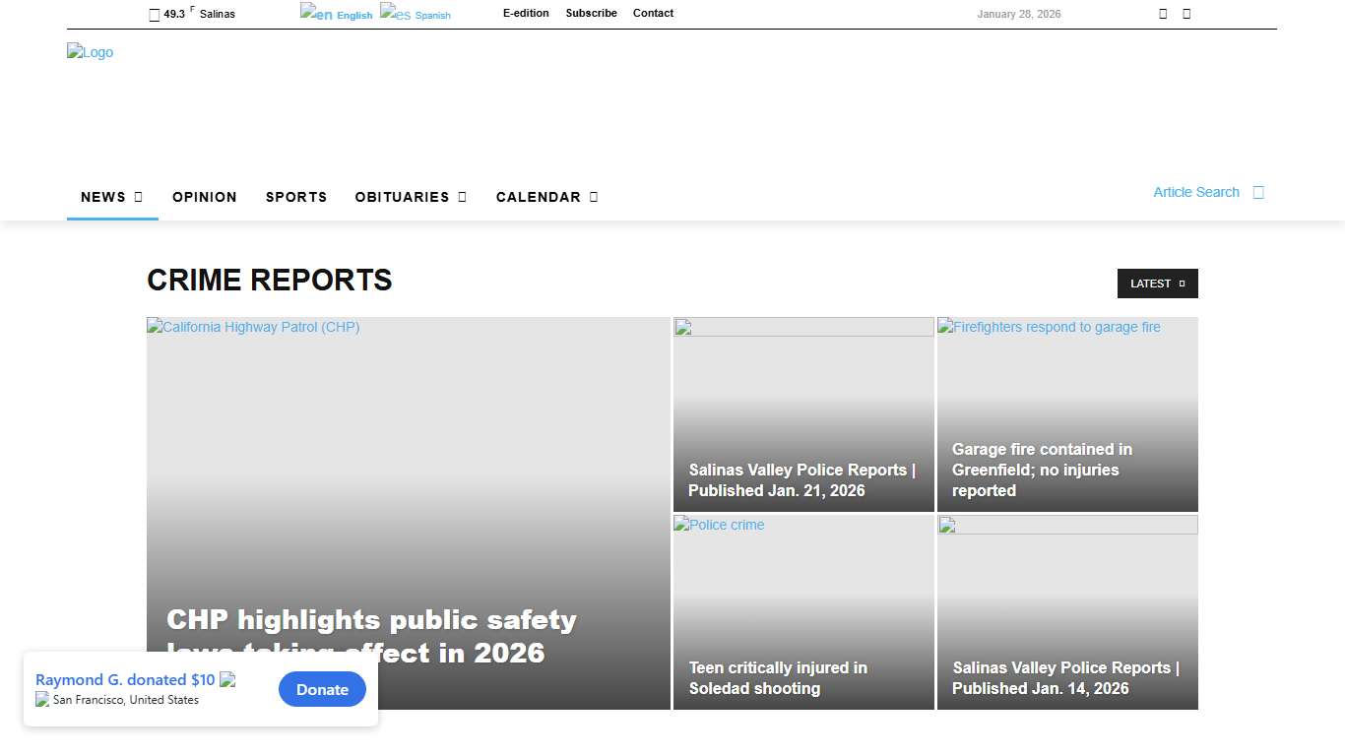
Task: Switch language via the Spanish flag
Action: tap(396, 14)
